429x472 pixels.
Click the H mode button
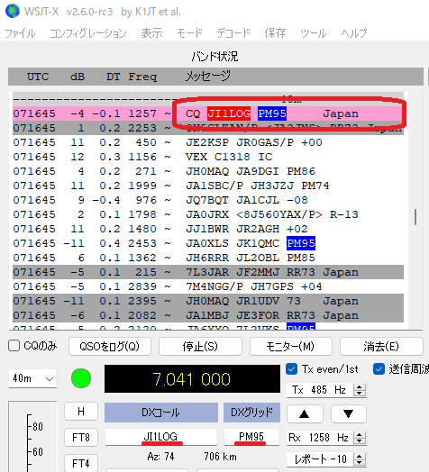(81, 411)
